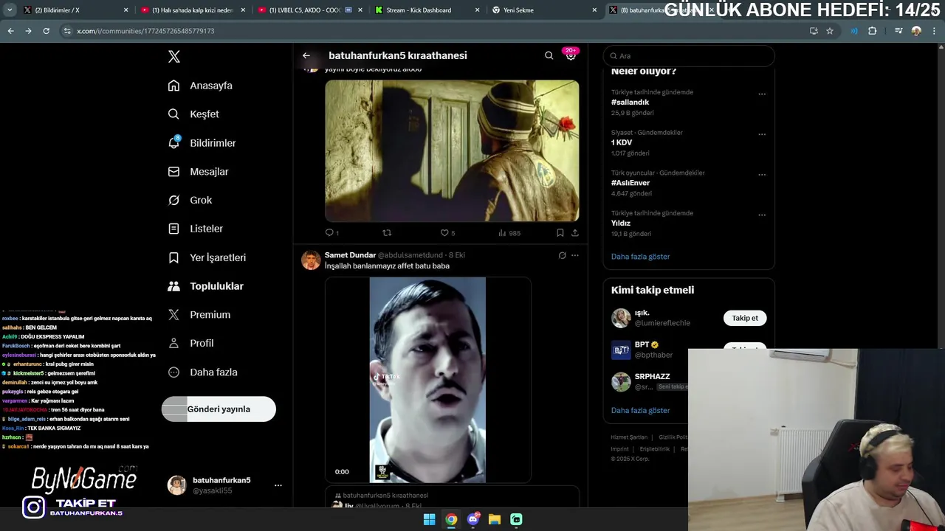Viewport: 945px width, 531px height.
Task: Open account menu dots next to batuhanfurkan5
Action: [278, 485]
